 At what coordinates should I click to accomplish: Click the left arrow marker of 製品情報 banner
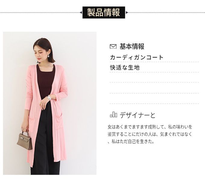(x=81, y=13)
